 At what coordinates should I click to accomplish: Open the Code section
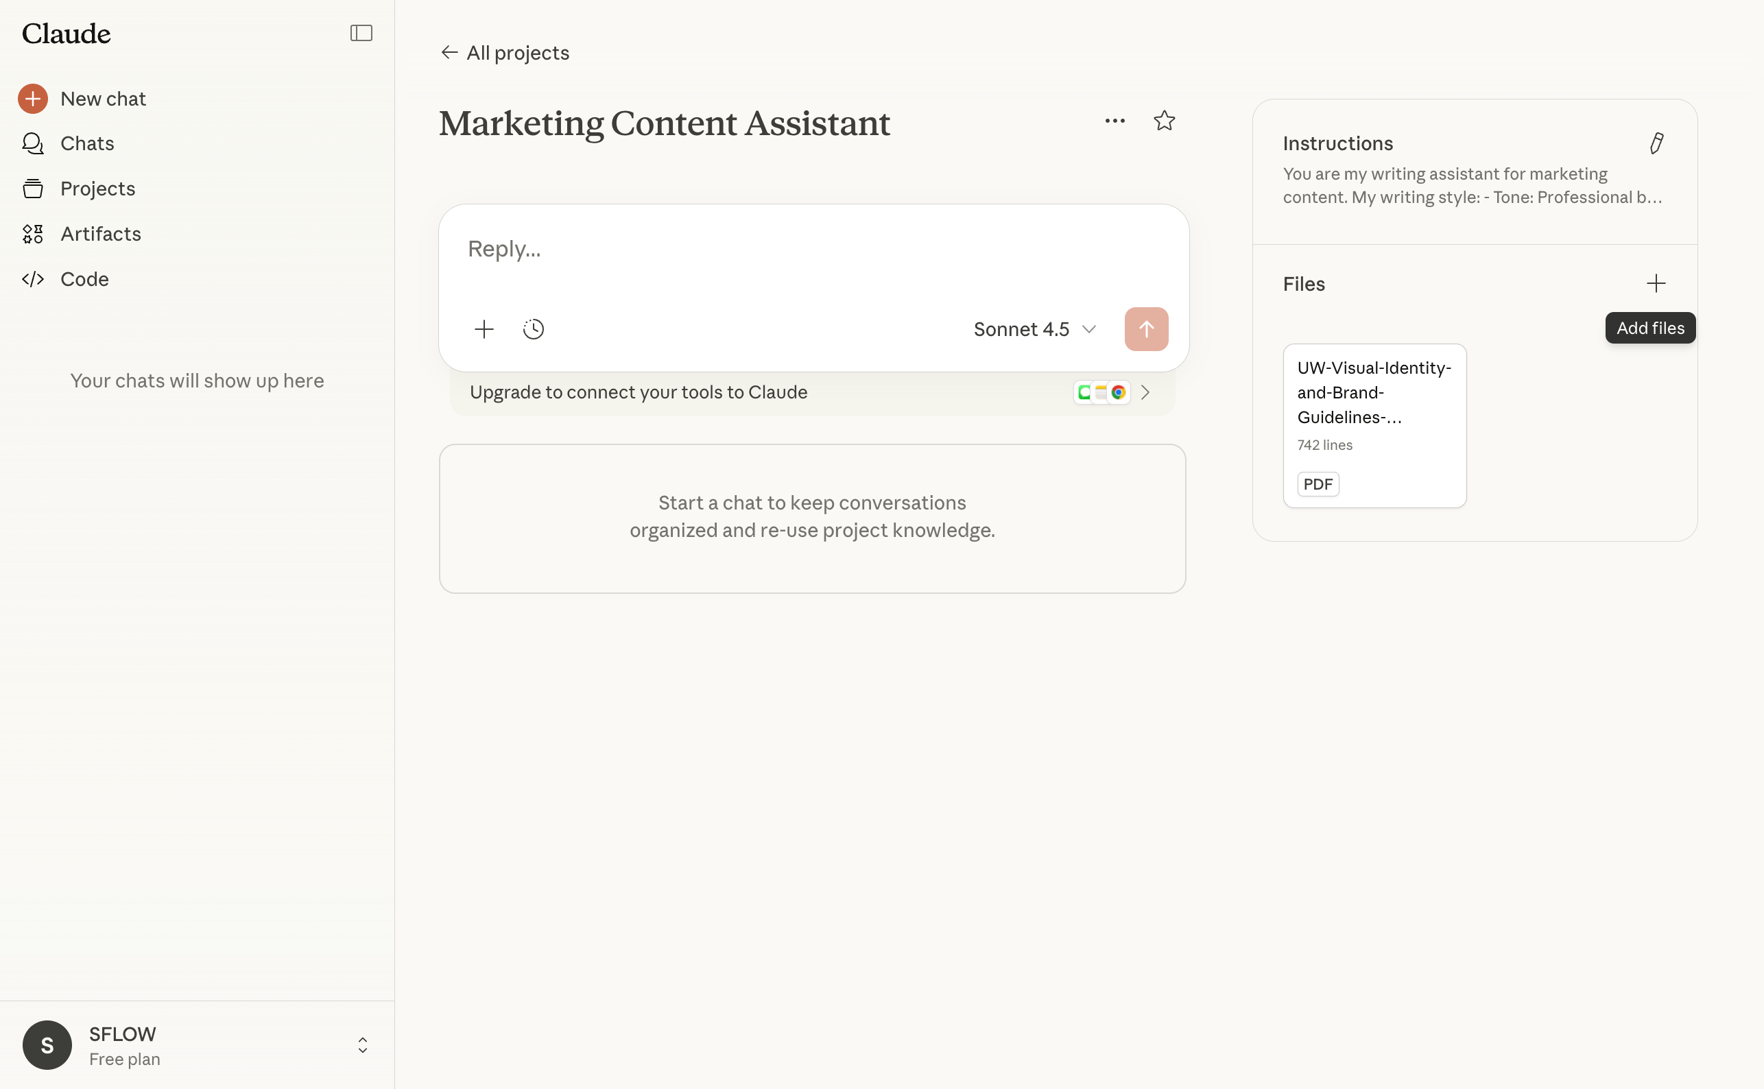(84, 280)
